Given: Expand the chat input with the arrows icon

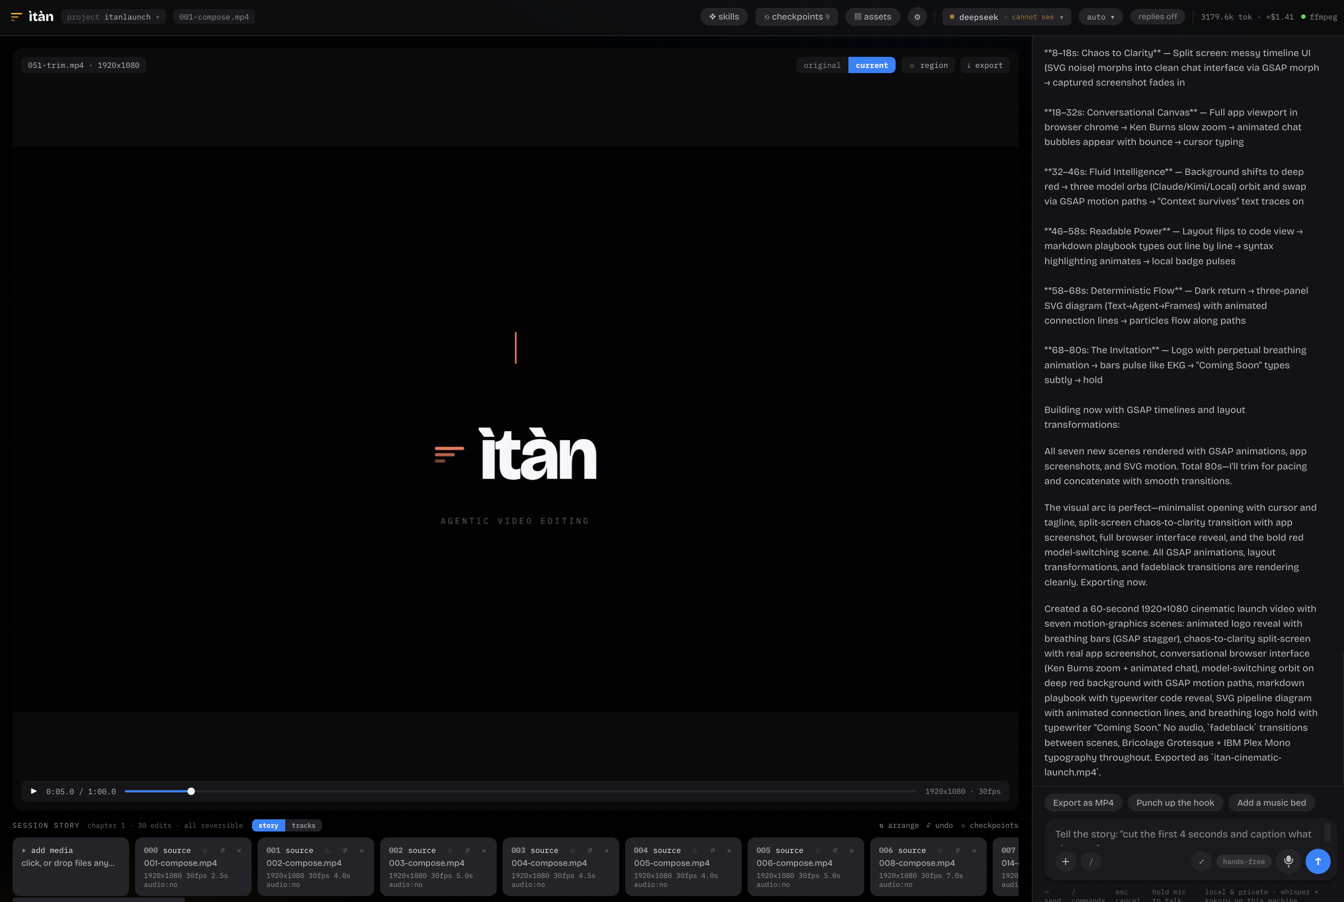Looking at the screenshot, I should point(1202,862).
